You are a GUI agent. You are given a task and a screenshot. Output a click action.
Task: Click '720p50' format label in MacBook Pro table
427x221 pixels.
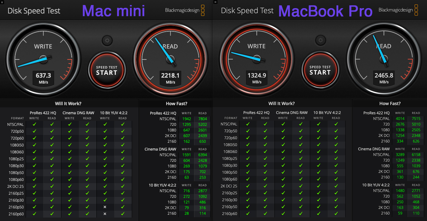(231, 131)
